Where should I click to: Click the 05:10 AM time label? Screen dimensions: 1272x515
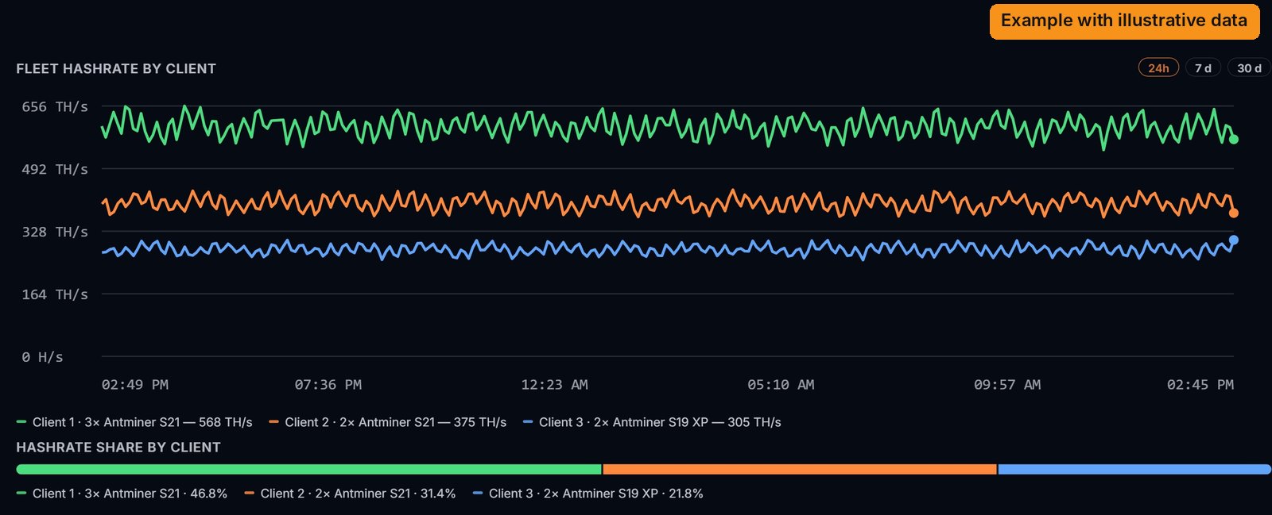click(781, 385)
